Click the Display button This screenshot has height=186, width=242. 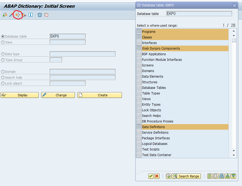coord(19,95)
